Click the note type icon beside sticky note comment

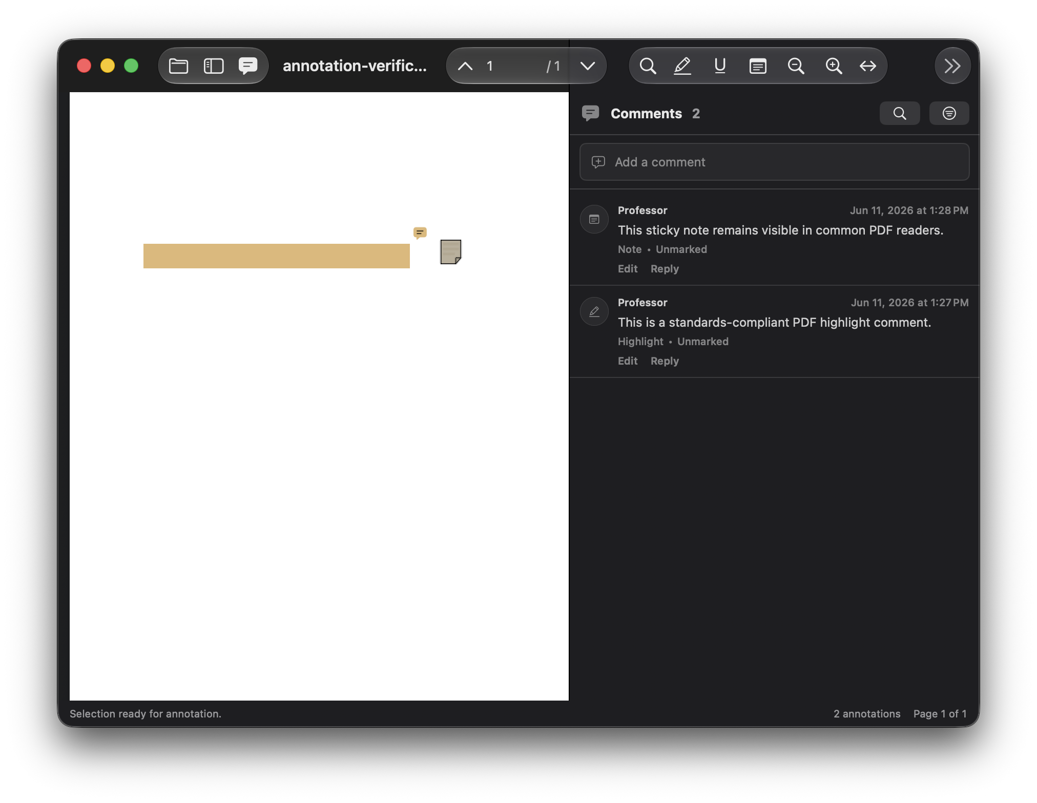[594, 219]
